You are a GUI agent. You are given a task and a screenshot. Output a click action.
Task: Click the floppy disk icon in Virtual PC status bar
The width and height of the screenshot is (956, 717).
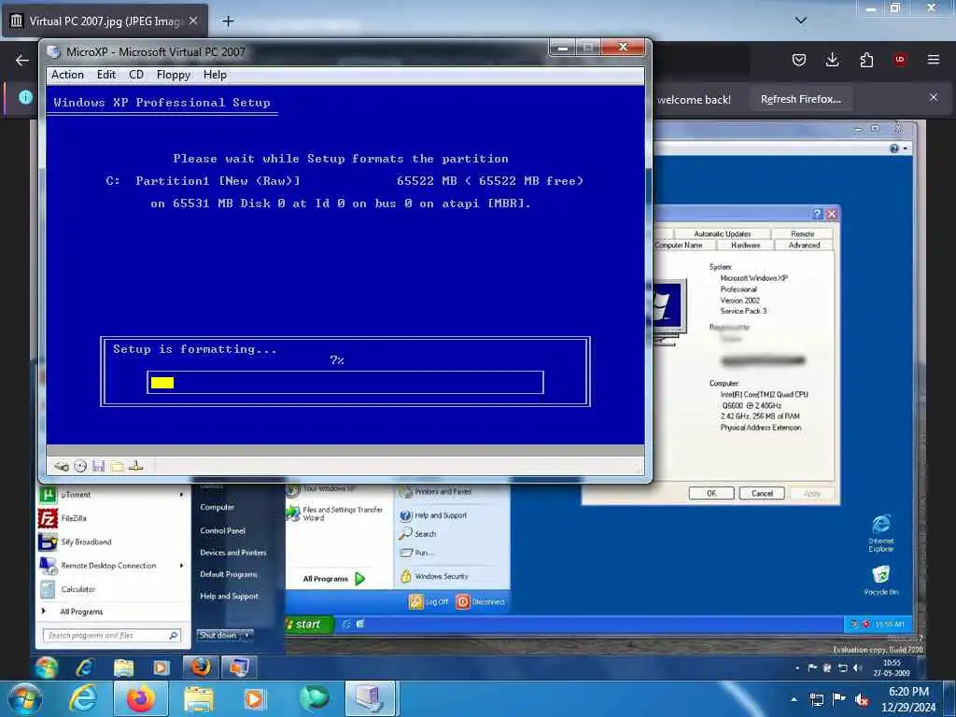click(x=98, y=467)
